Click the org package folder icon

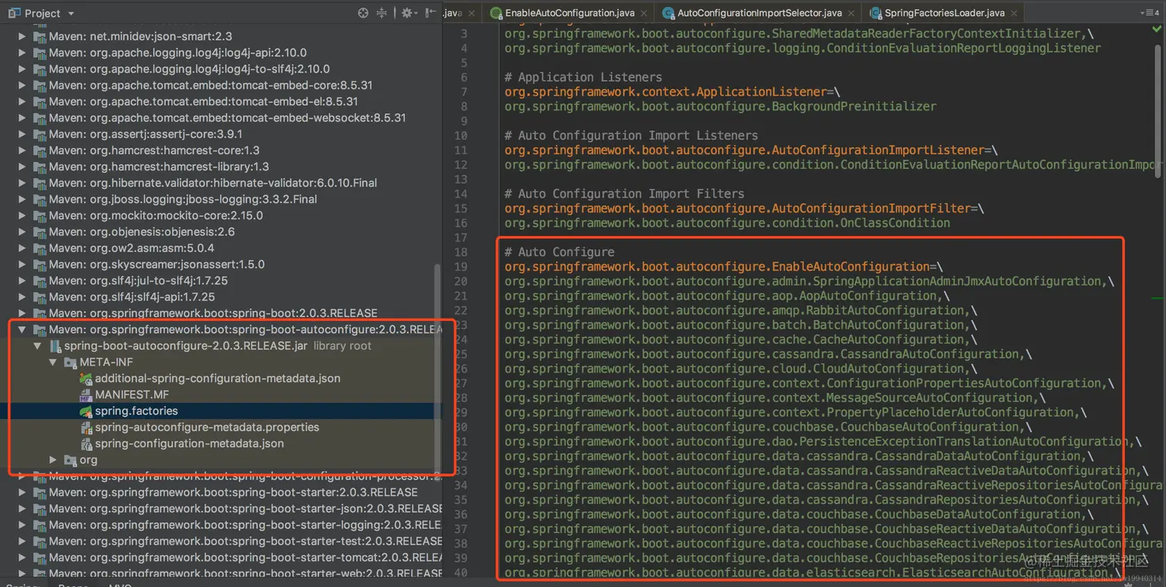tap(71, 460)
